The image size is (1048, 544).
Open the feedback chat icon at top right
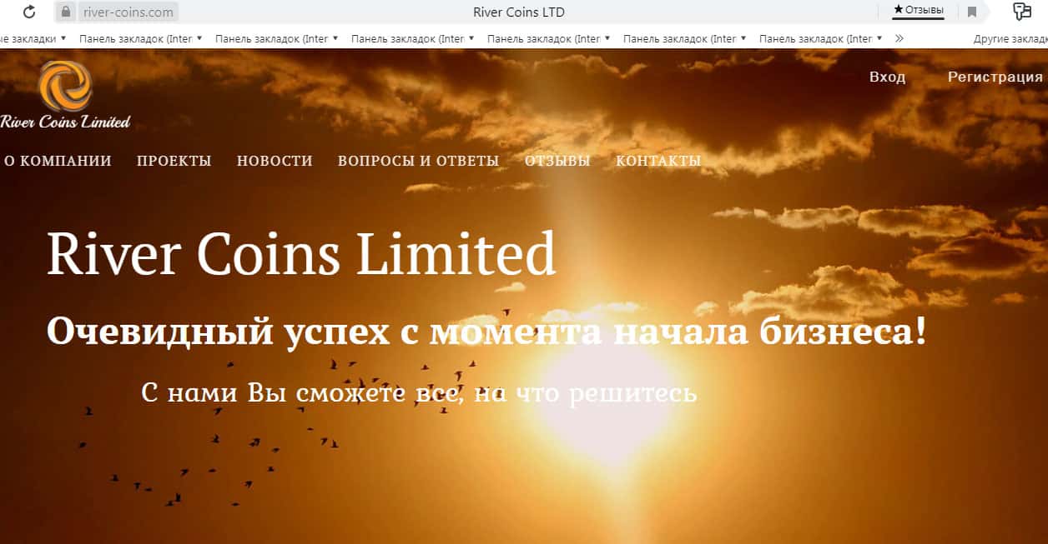click(x=1022, y=12)
